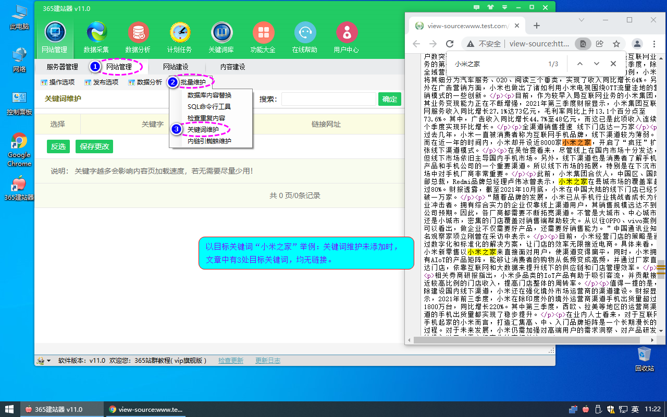Switch to view-source Chrome taskbar button
The height and width of the screenshot is (417, 667).
(145, 409)
